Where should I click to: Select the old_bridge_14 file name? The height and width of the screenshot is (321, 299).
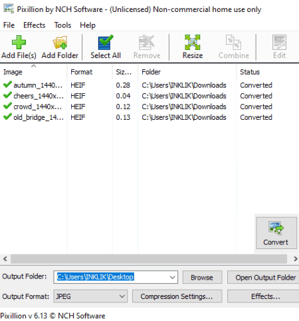39,117
